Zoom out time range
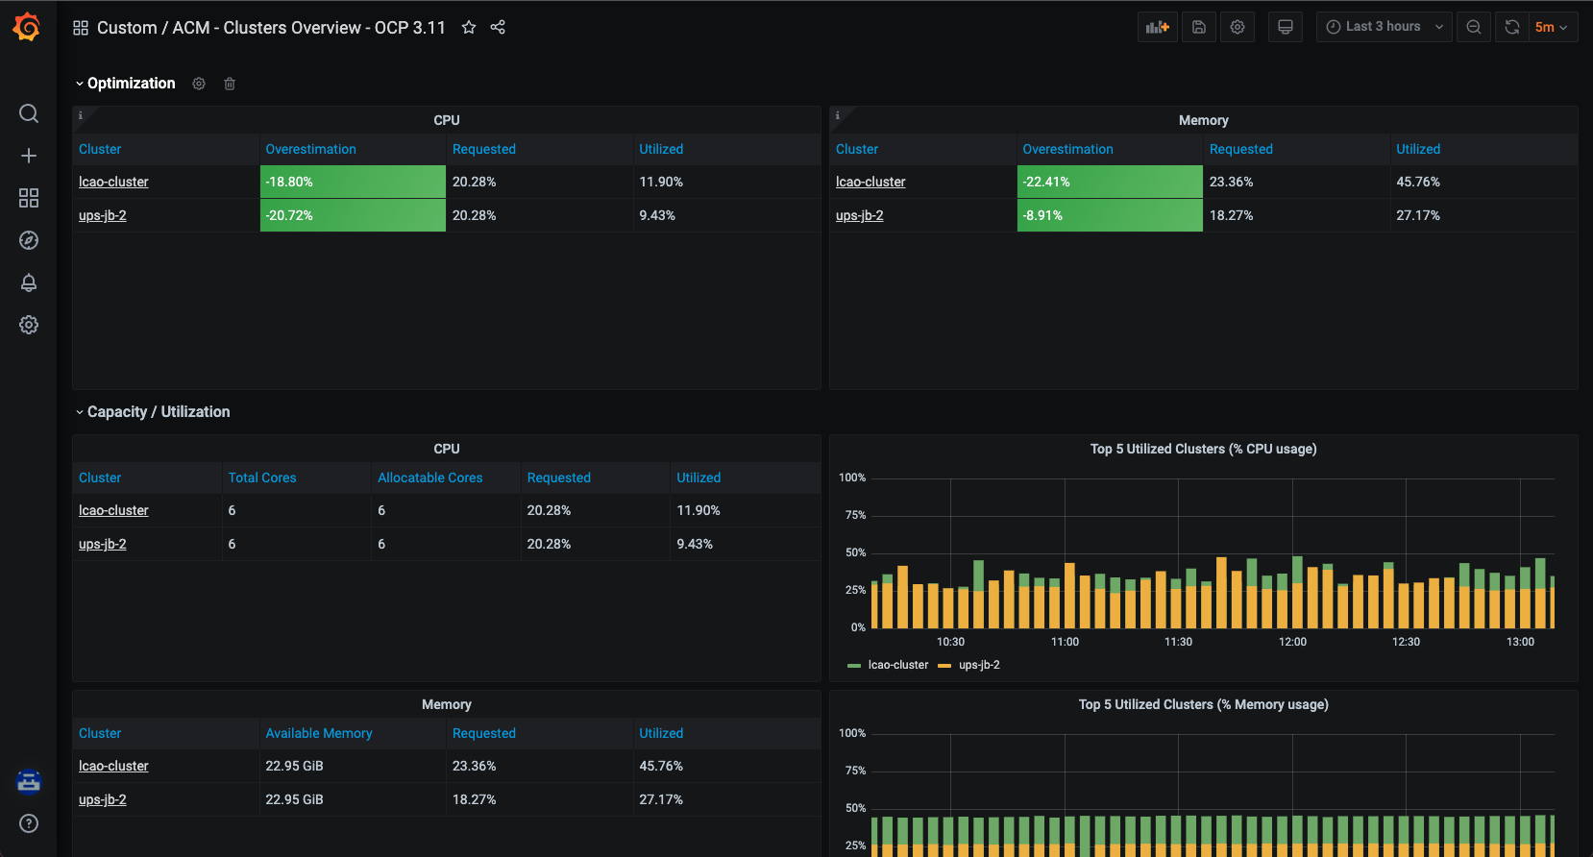 (x=1474, y=27)
